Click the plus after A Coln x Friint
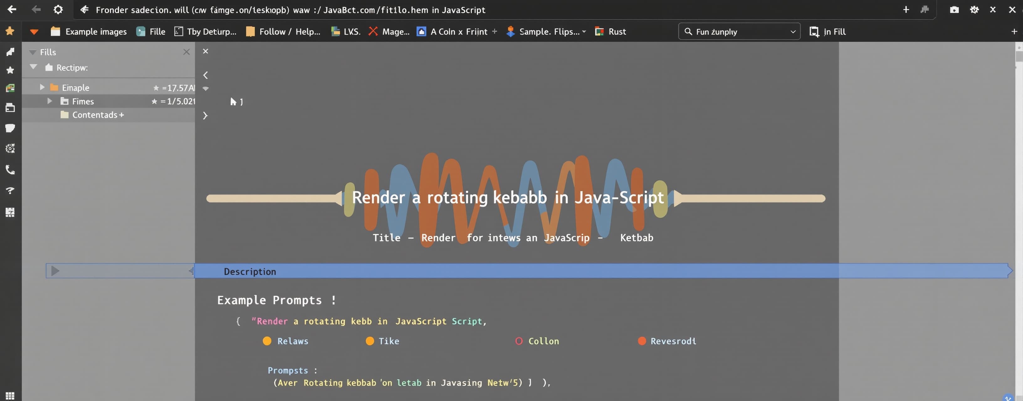The image size is (1023, 401). (495, 31)
